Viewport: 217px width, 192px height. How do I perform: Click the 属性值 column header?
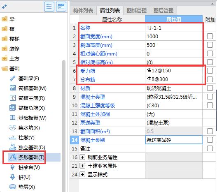pos(174,19)
